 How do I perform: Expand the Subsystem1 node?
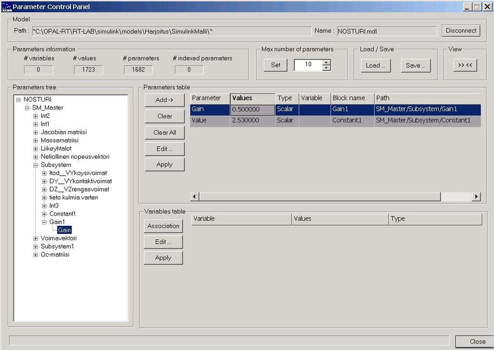pos(36,247)
